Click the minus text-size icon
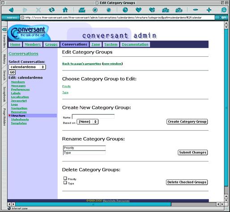Screen dimensions: 230x212 tap(196, 10)
